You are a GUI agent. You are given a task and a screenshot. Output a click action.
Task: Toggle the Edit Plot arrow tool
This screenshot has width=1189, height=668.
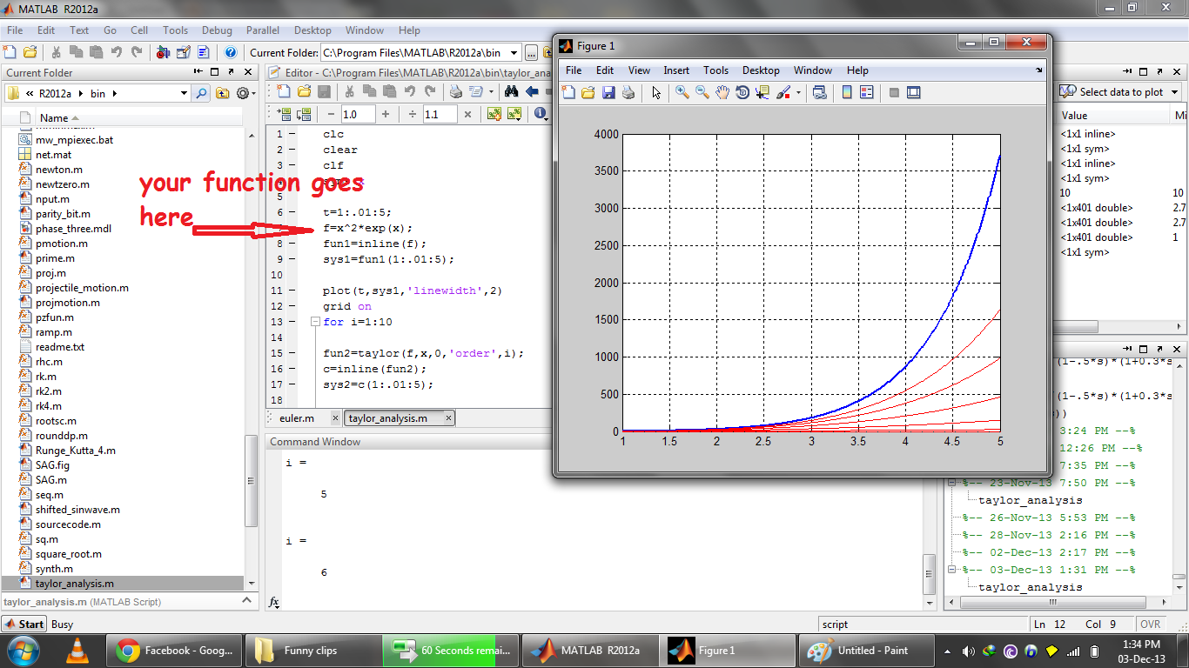point(656,92)
